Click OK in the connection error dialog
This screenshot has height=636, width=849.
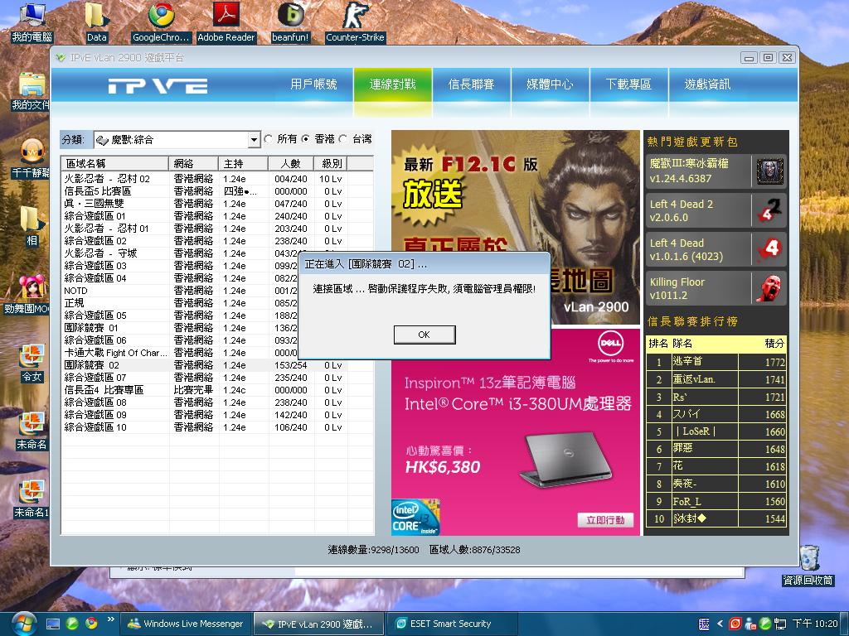pos(424,335)
